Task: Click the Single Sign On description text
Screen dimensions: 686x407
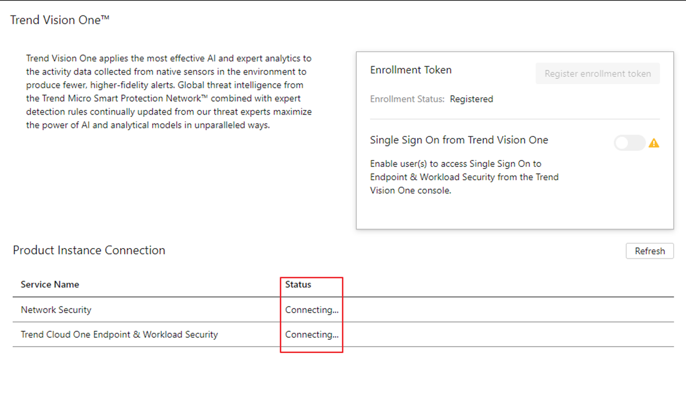Action: click(x=464, y=177)
